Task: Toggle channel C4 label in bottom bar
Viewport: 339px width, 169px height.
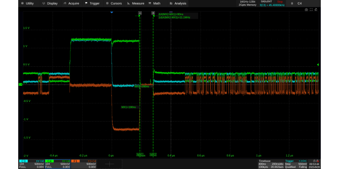Action: [x=49, y=161]
